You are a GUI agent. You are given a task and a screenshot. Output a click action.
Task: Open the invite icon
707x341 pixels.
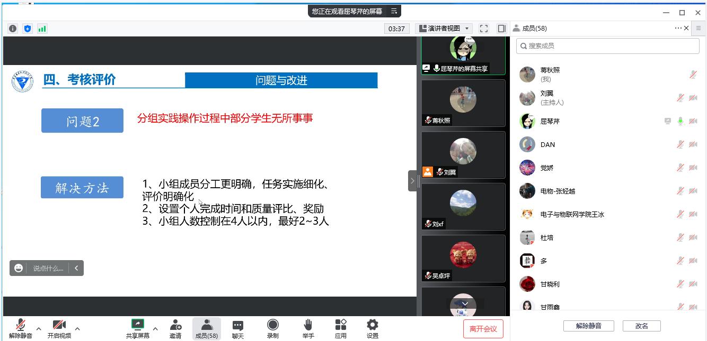click(x=175, y=325)
